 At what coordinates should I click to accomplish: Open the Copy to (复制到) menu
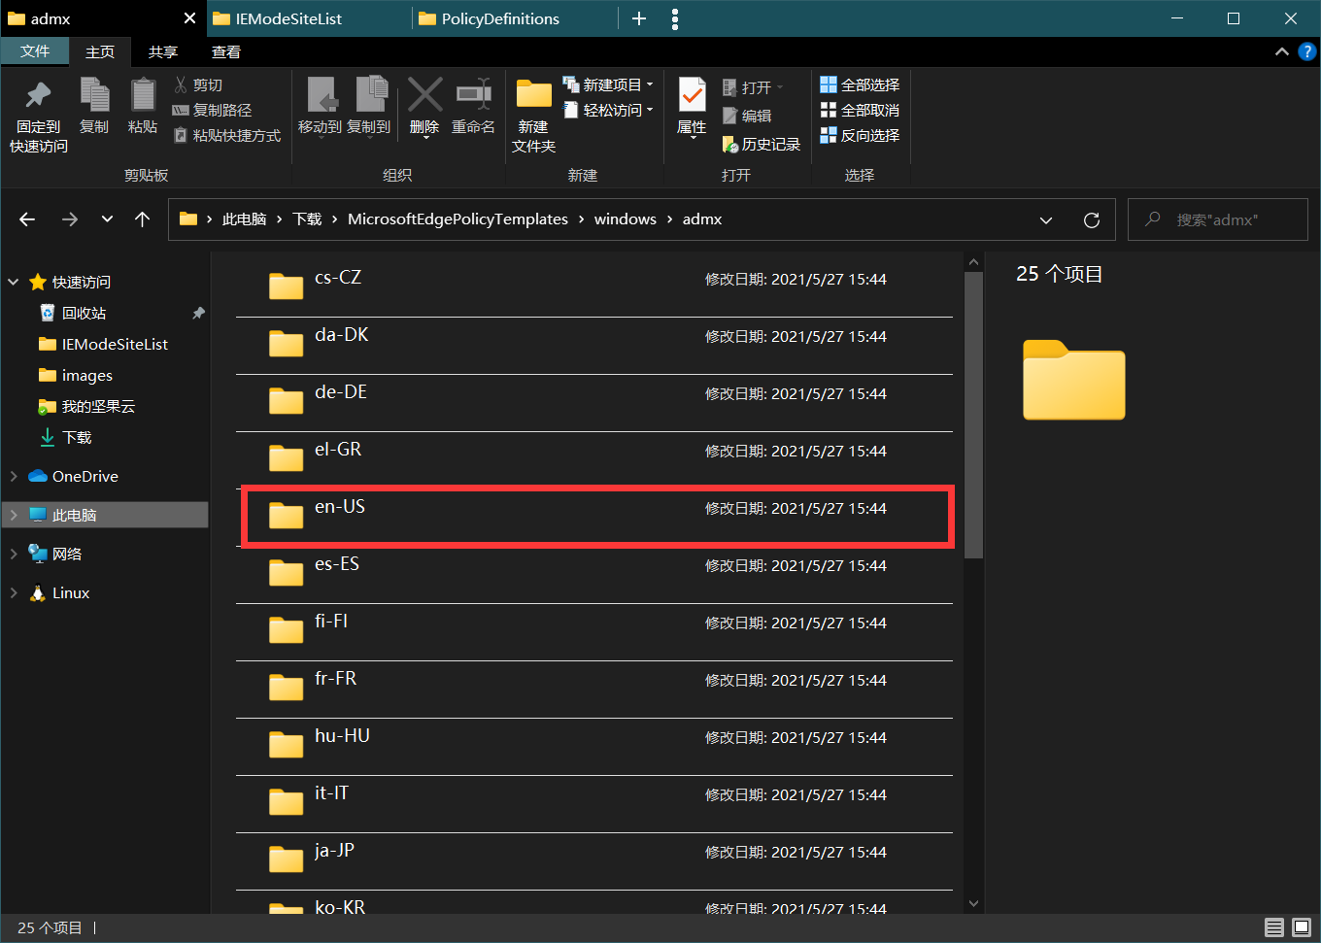[369, 106]
